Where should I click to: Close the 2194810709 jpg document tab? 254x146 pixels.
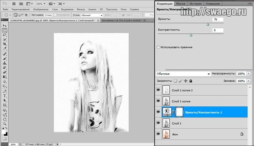coord(98,21)
